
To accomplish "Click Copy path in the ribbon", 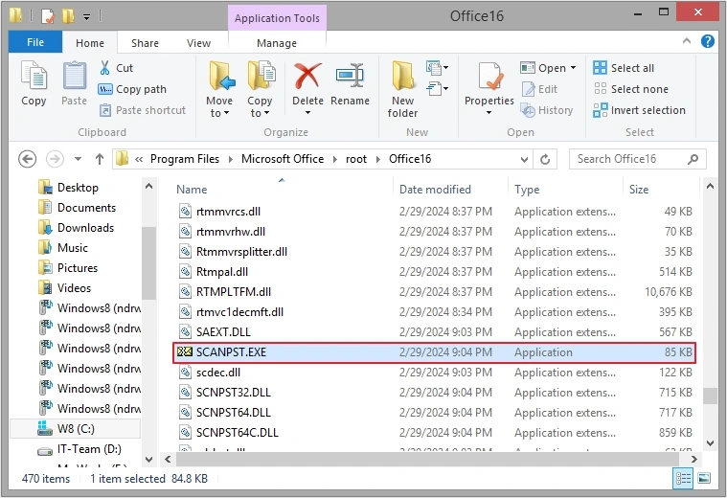I will click(132, 89).
